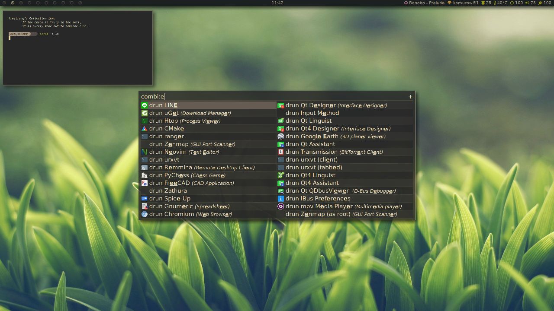Click the CMake triangle icon
This screenshot has height=311, width=554.
click(x=145, y=128)
